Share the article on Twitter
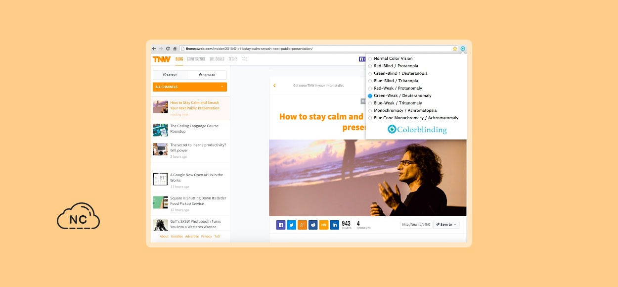 click(x=292, y=225)
